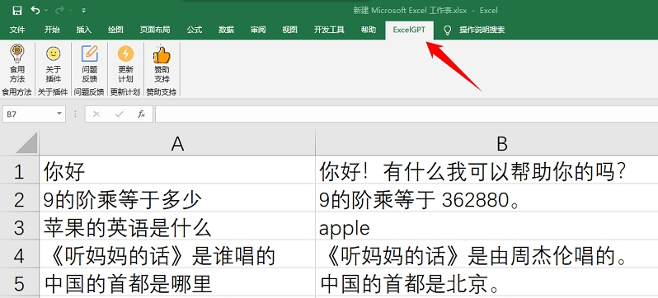
Task: Switch to the 绘图 ribbon tab
Action: tap(115, 30)
